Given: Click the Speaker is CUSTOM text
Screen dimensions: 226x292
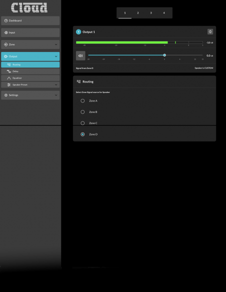Looking at the screenshot, I should pyautogui.click(x=204, y=68).
